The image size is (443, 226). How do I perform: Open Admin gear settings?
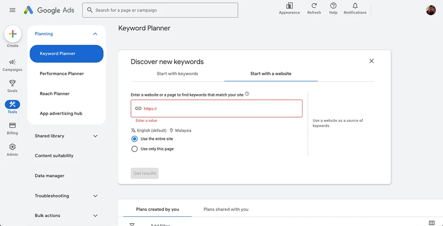coord(12,147)
